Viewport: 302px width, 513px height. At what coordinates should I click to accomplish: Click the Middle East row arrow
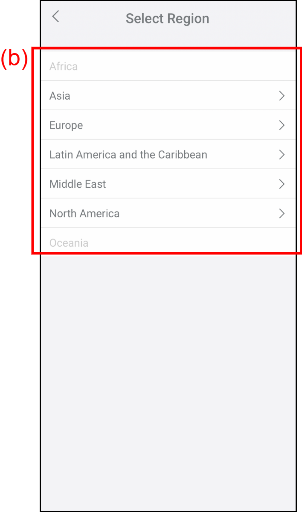coord(282,184)
